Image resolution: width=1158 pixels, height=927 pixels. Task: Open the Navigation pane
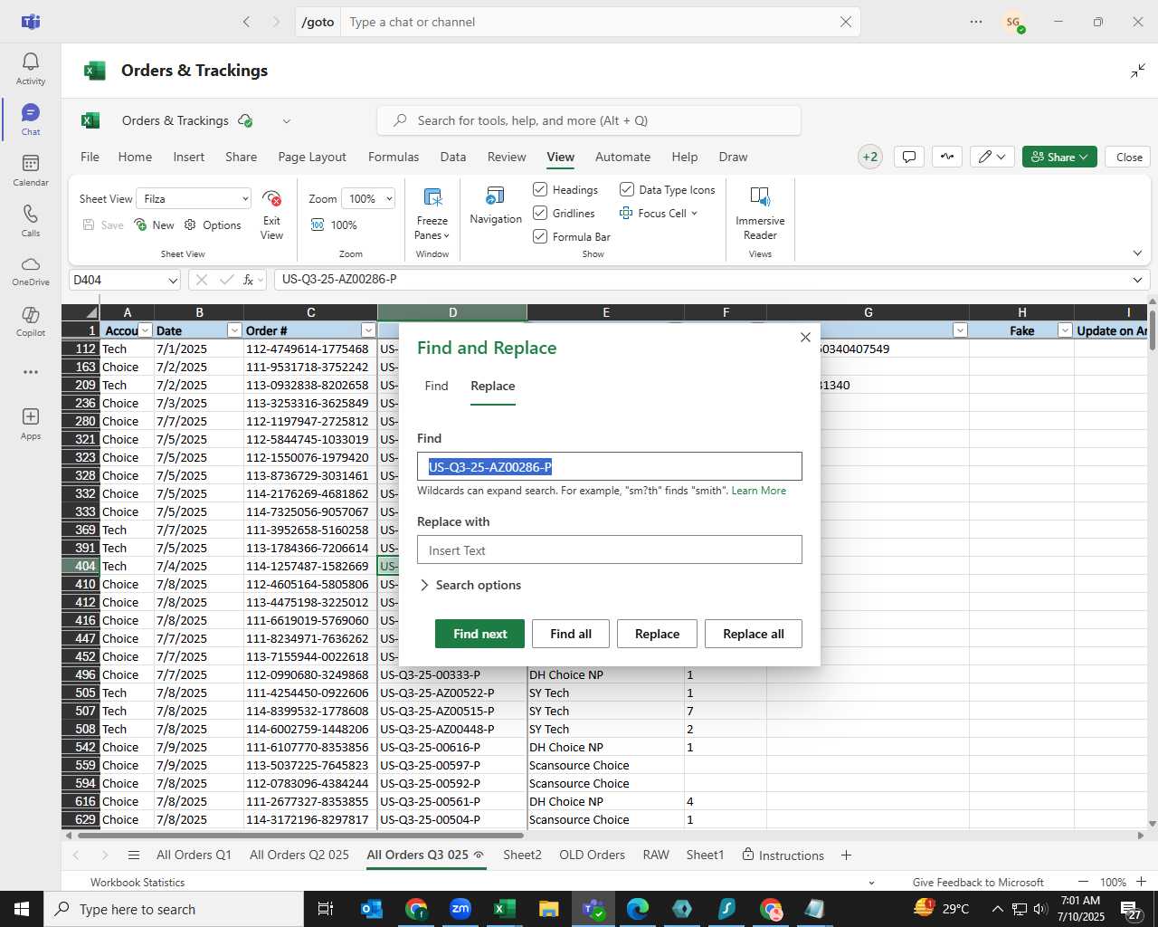click(x=496, y=206)
